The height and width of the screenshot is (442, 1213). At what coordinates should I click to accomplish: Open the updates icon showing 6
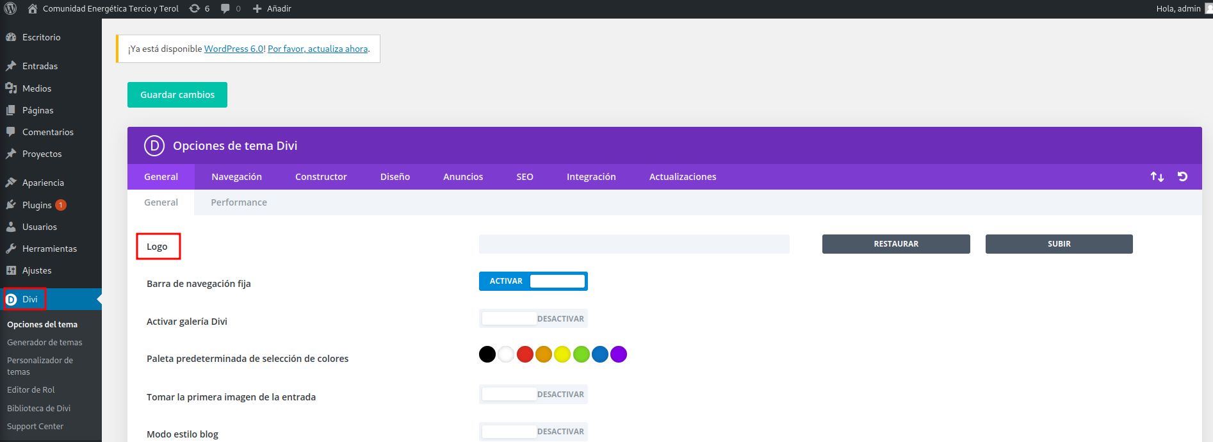199,8
